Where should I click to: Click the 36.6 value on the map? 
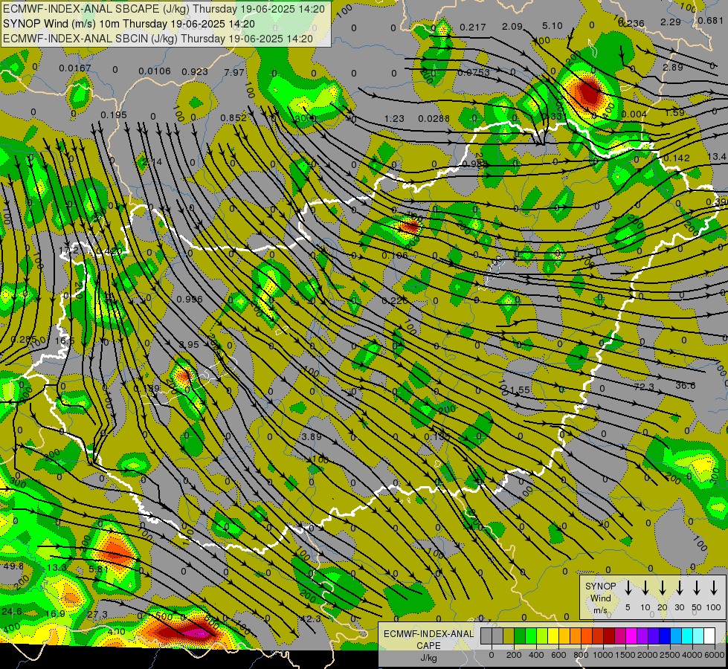pos(686,386)
